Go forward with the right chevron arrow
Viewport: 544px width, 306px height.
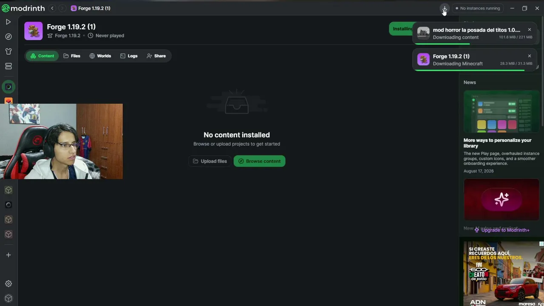click(62, 8)
